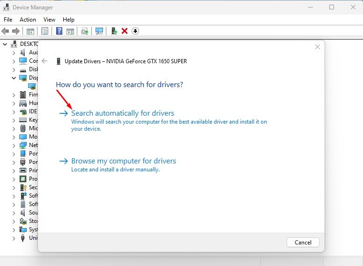Expand the Human Interface Devices chevron
Image resolution: width=363 pixels, height=266 pixels.
14,103
